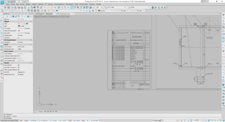This screenshot has width=225, height=122.
Task: Open the Файл menu
Action: pos(8,4)
